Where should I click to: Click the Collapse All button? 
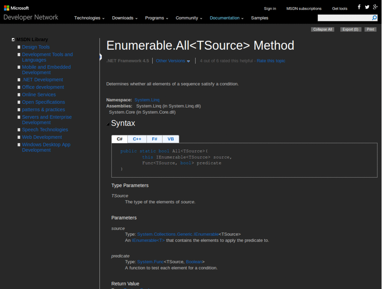click(322, 29)
